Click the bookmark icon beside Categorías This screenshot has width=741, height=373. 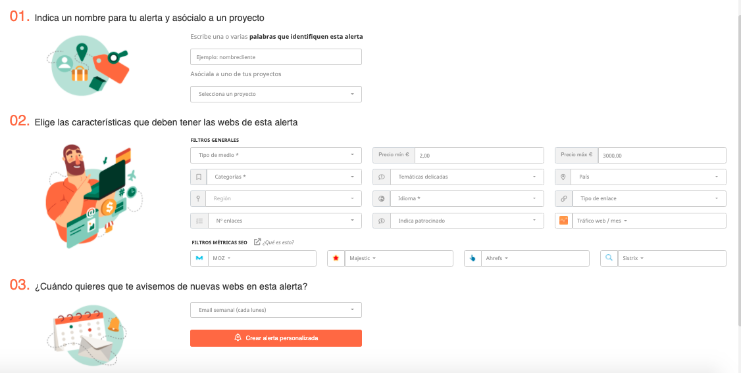coord(199,177)
